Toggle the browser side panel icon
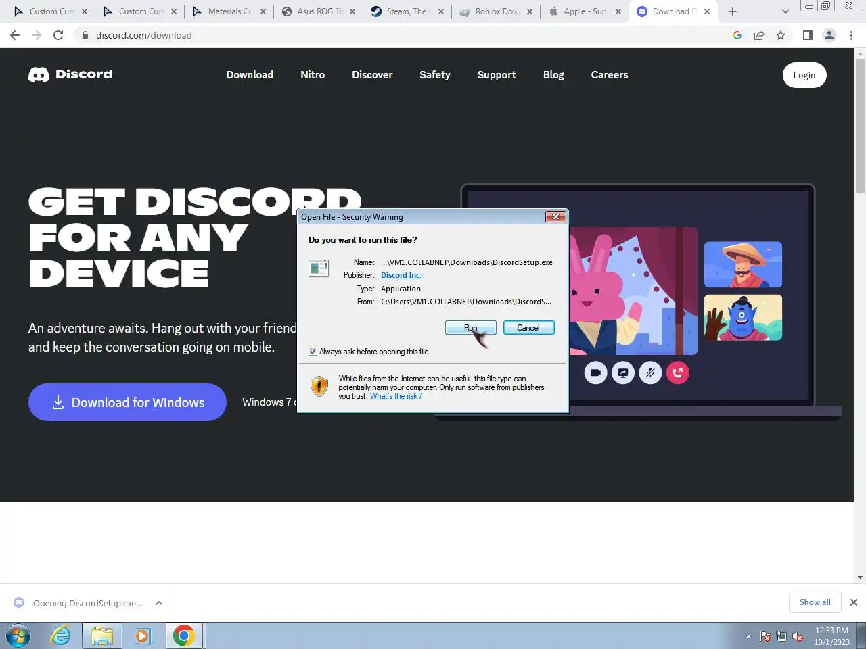 pos(807,35)
